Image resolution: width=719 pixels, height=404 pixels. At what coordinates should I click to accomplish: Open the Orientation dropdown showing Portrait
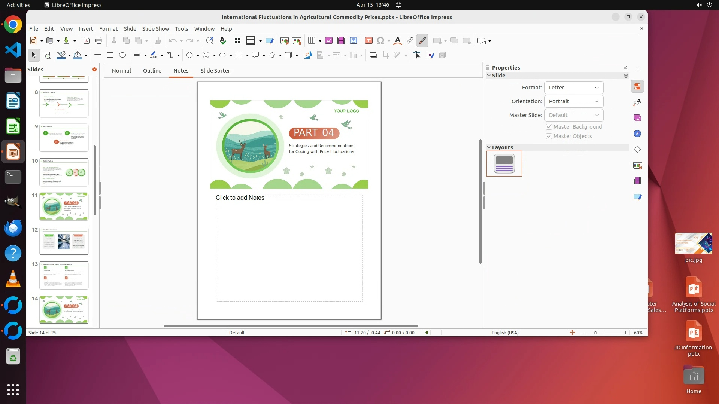pyautogui.click(x=574, y=101)
